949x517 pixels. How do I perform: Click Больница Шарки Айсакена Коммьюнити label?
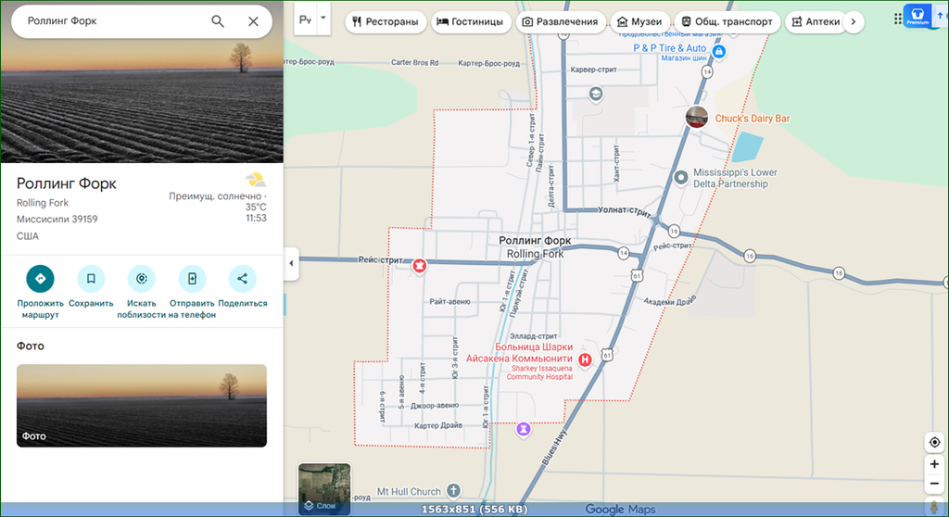click(521, 353)
